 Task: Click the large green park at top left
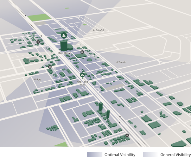[39, 18]
